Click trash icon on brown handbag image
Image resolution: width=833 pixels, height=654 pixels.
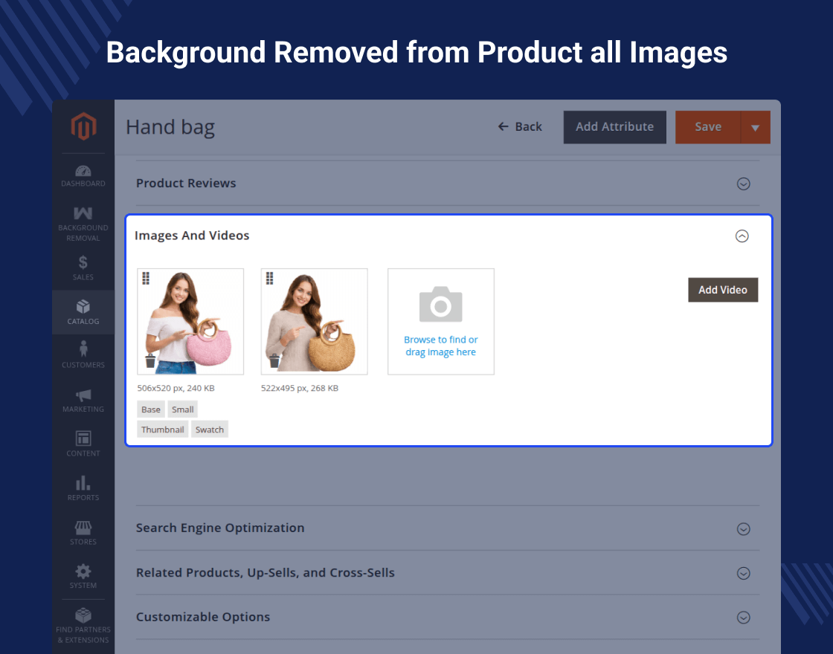pyautogui.click(x=274, y=361)
